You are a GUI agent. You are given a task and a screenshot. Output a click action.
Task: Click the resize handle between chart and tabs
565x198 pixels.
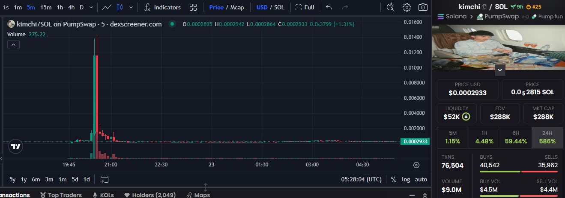point(206,187)
